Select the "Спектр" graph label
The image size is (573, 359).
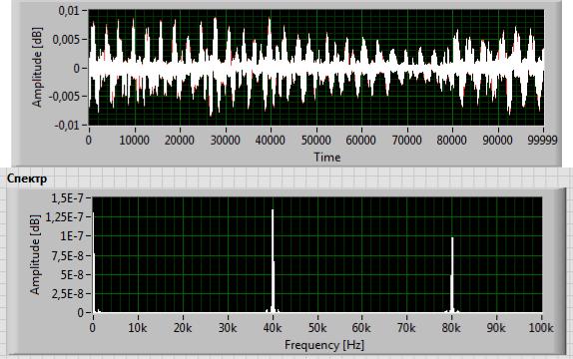[x=27, y=179]
